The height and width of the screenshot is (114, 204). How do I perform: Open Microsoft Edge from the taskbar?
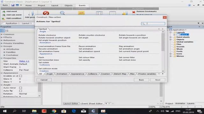[74, 111]
